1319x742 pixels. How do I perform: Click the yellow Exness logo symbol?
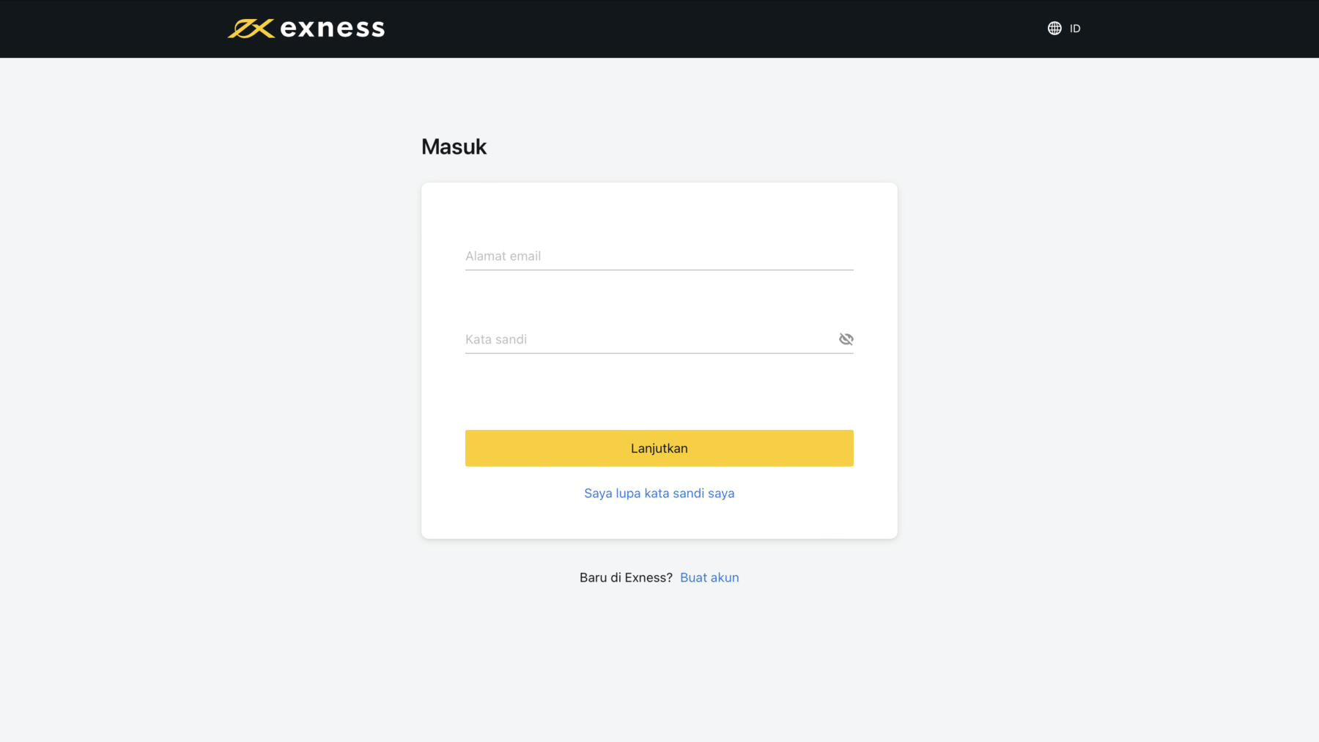[x=251, y=29]
